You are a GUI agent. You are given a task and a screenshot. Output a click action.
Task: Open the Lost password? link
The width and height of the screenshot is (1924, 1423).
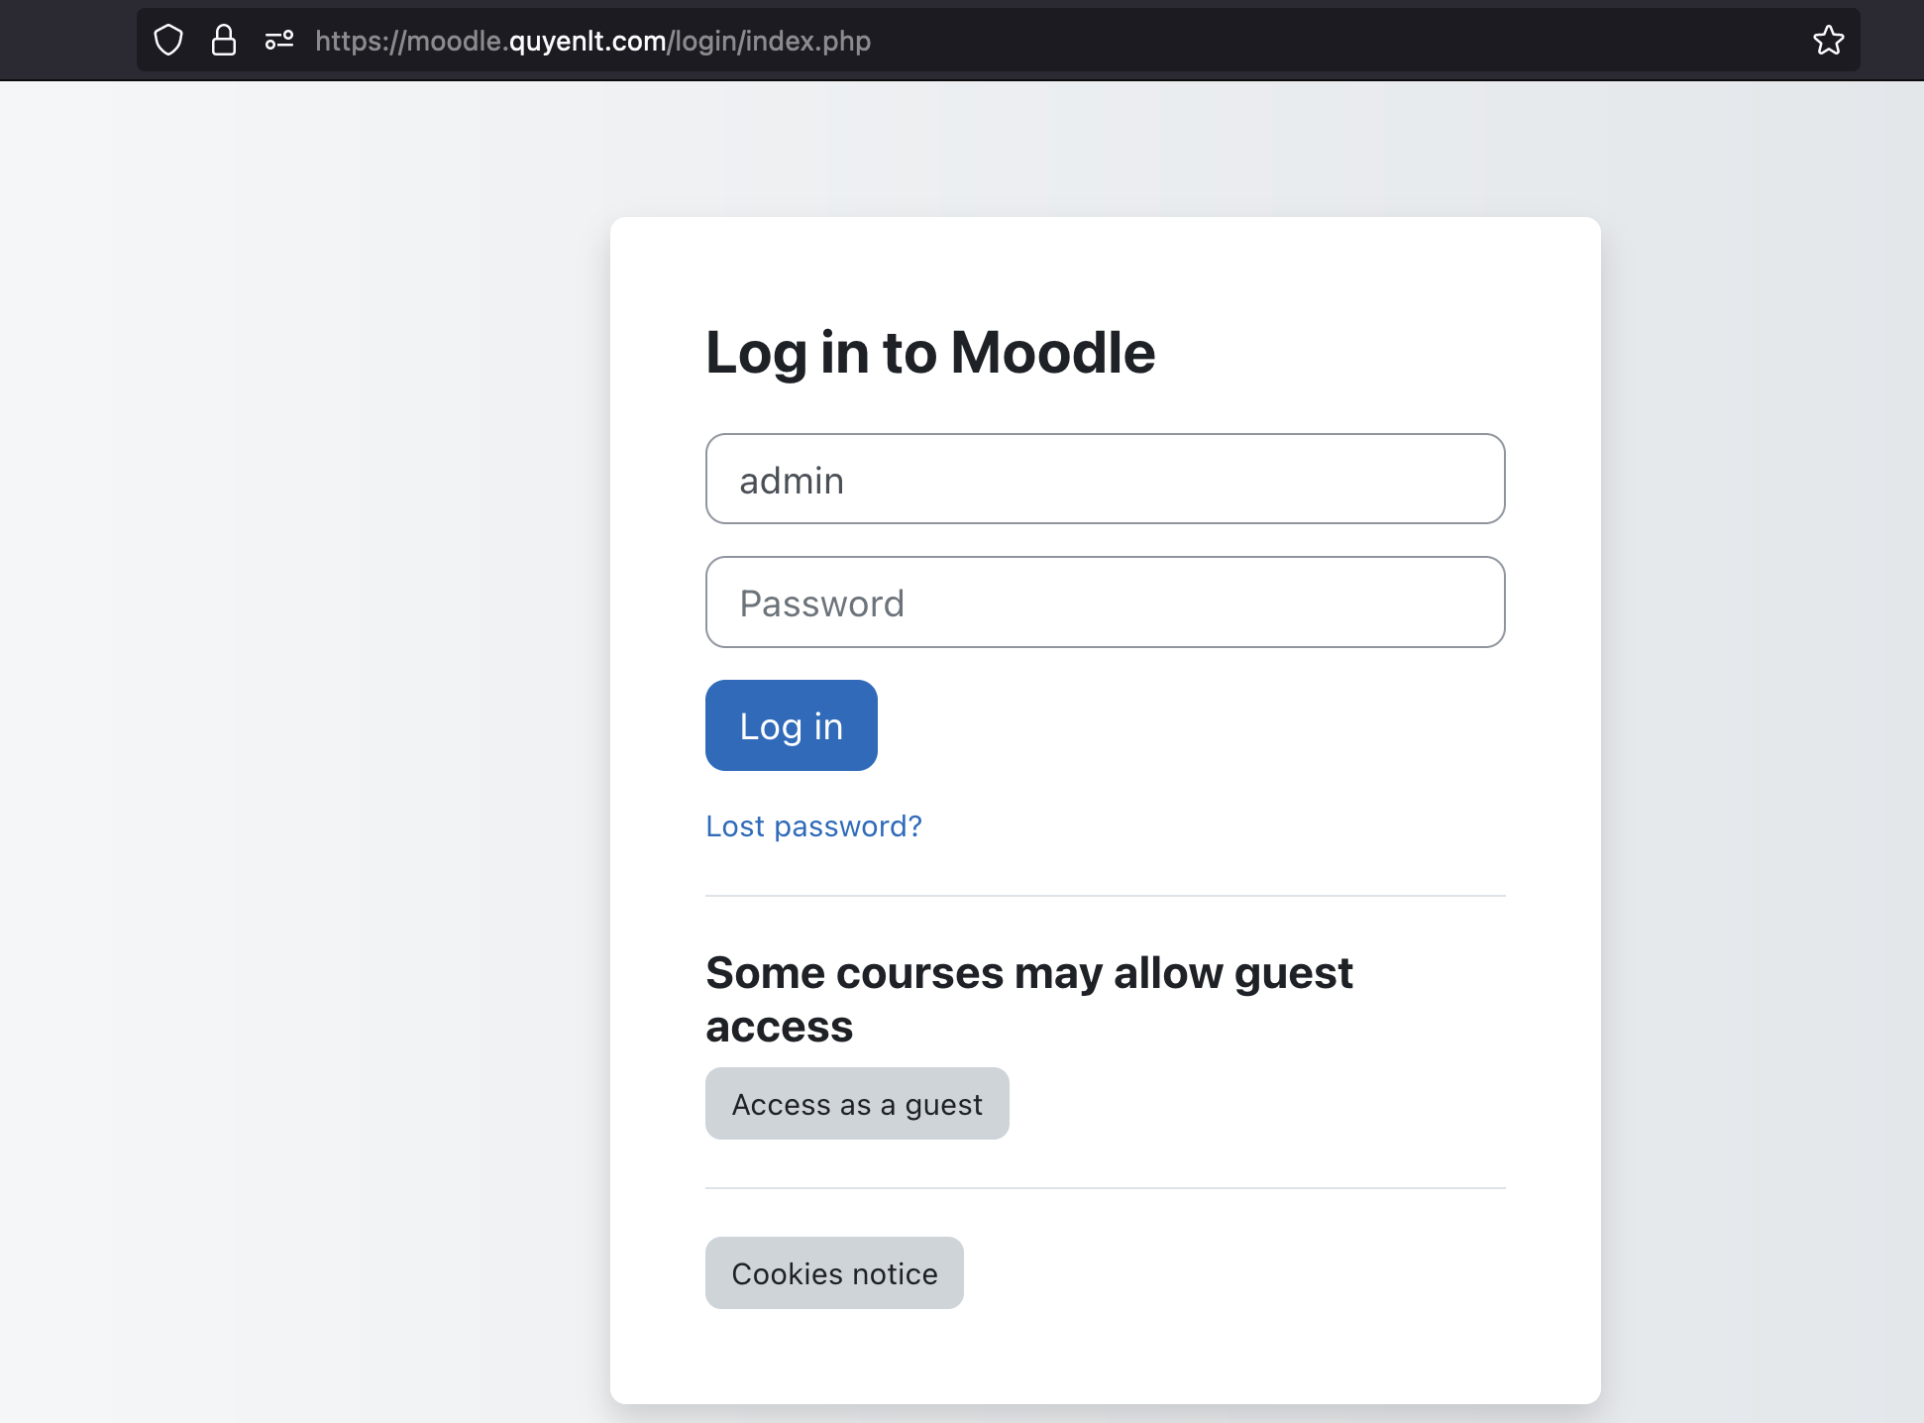[813, 826]
